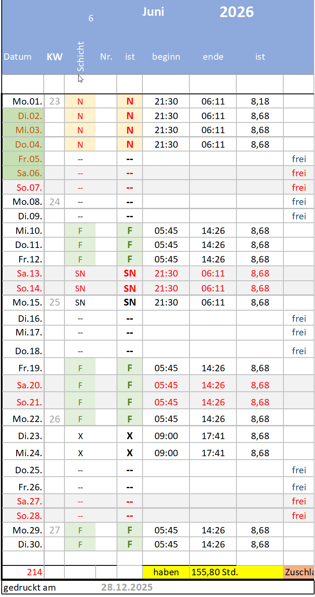The height and width of the screenshot is (597, 315).
Task: Click the calendar week 23 cell
Action: (54, 102)
